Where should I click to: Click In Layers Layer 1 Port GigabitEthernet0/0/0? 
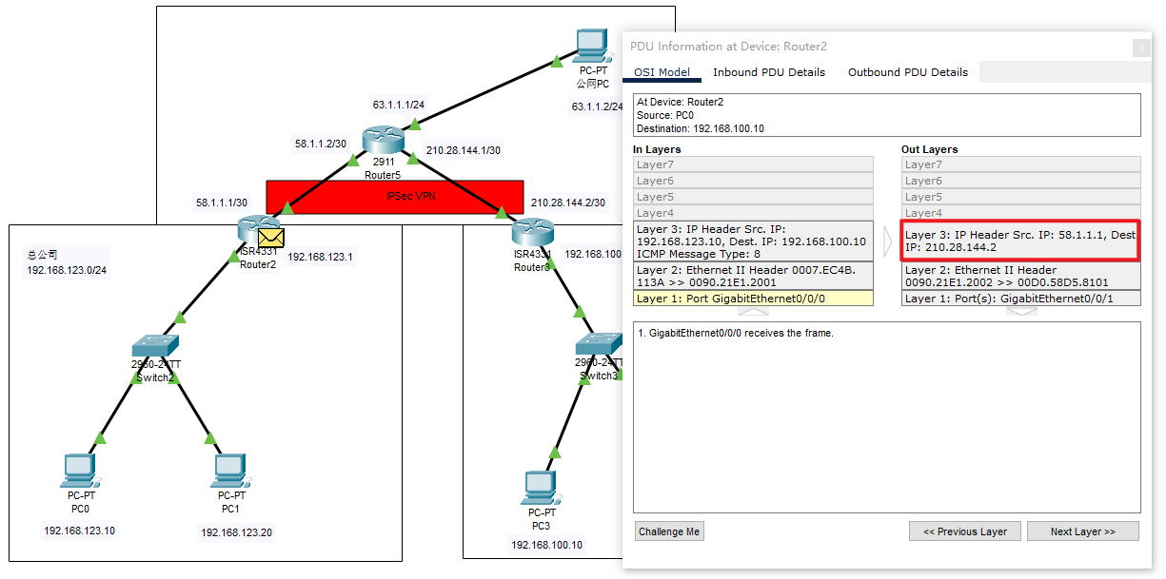click(x=752, y=299)
